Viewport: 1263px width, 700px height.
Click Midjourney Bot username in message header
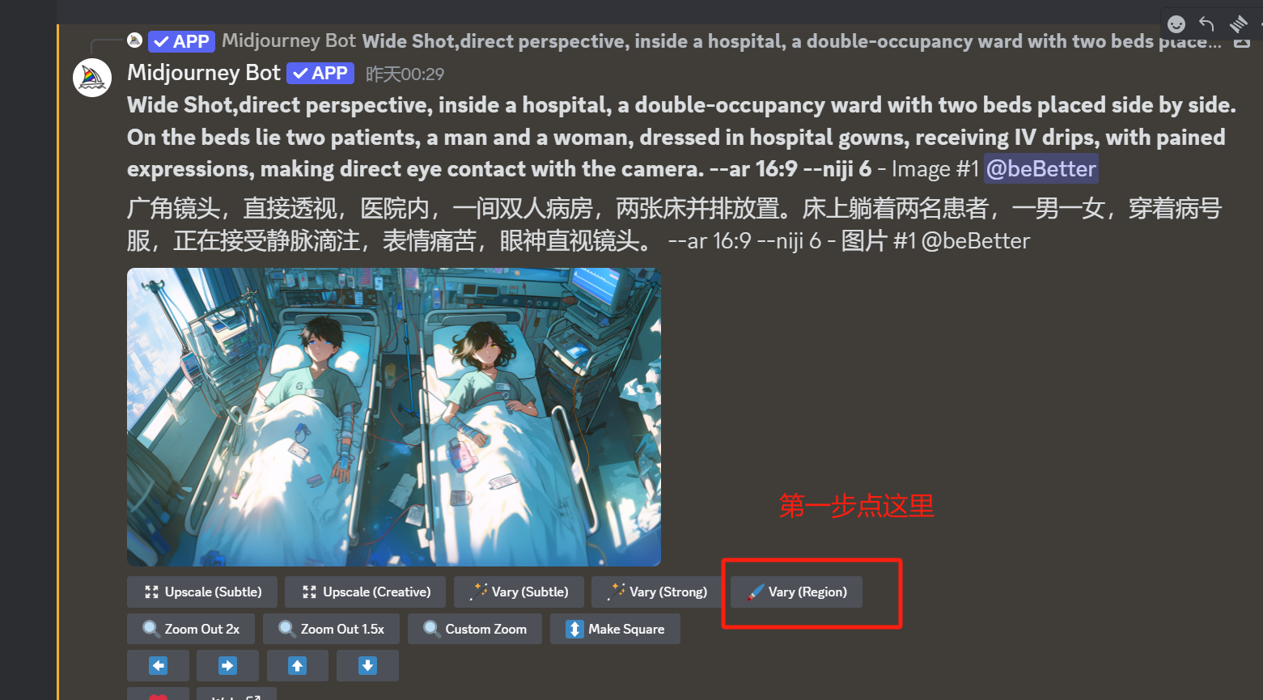coord(203,73)
